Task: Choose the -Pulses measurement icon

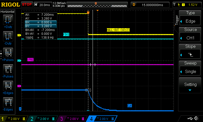Action: 8,69
